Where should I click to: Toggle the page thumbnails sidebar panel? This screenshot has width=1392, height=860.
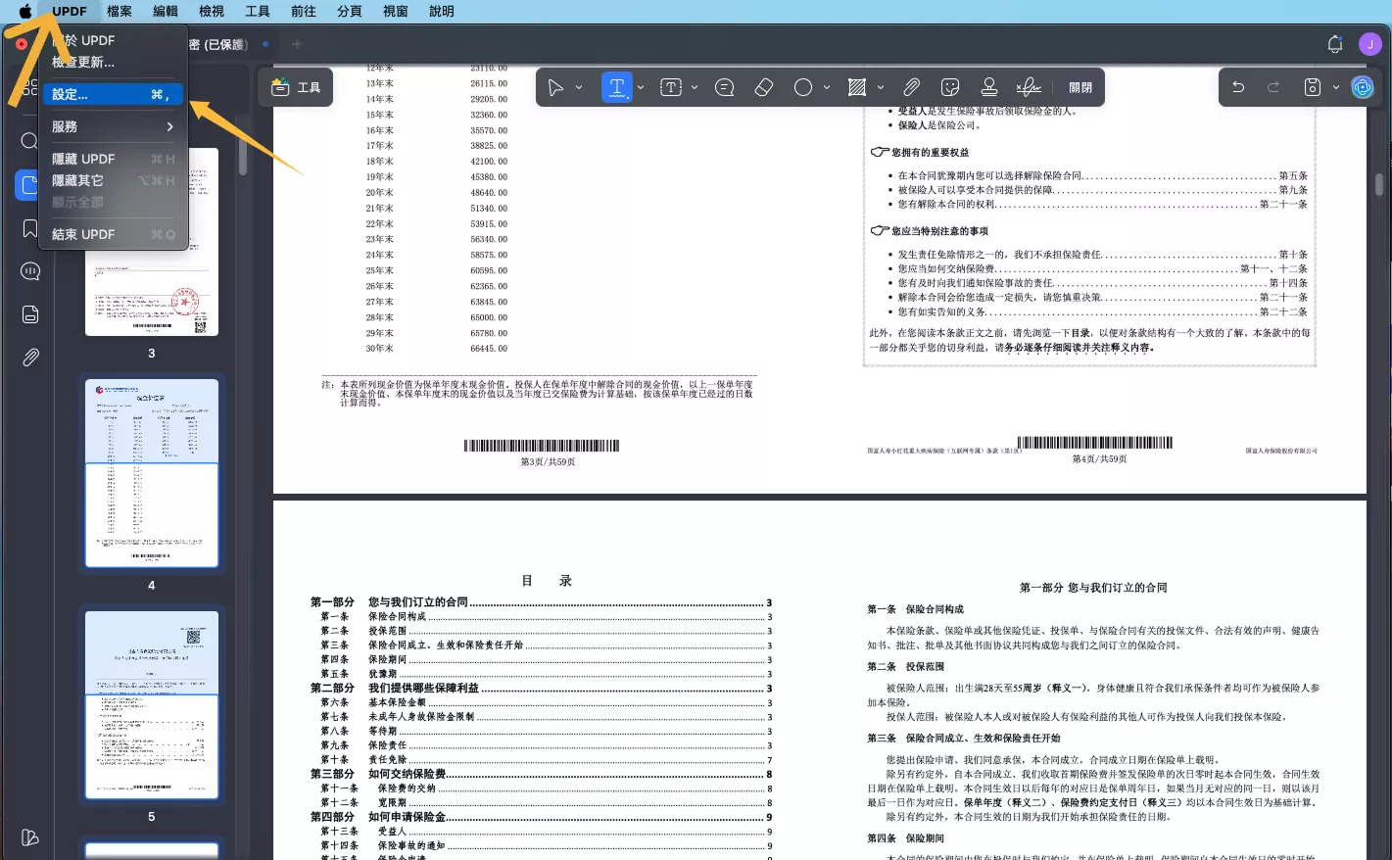pyautogui.click(x=27, y=184)
